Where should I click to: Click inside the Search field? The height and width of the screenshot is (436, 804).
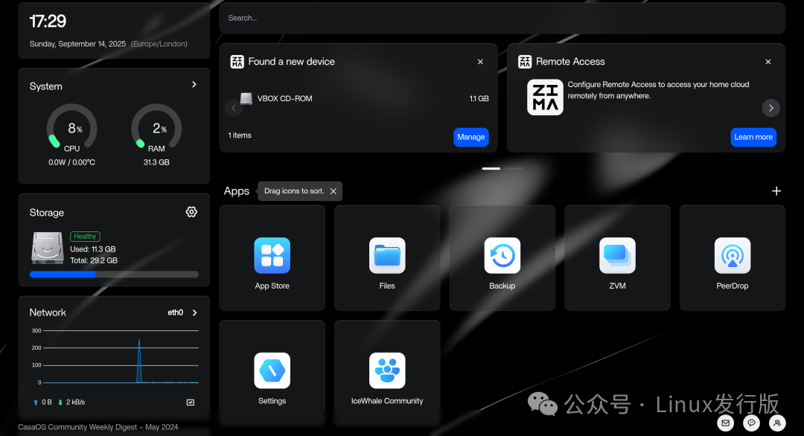point(502,18)
